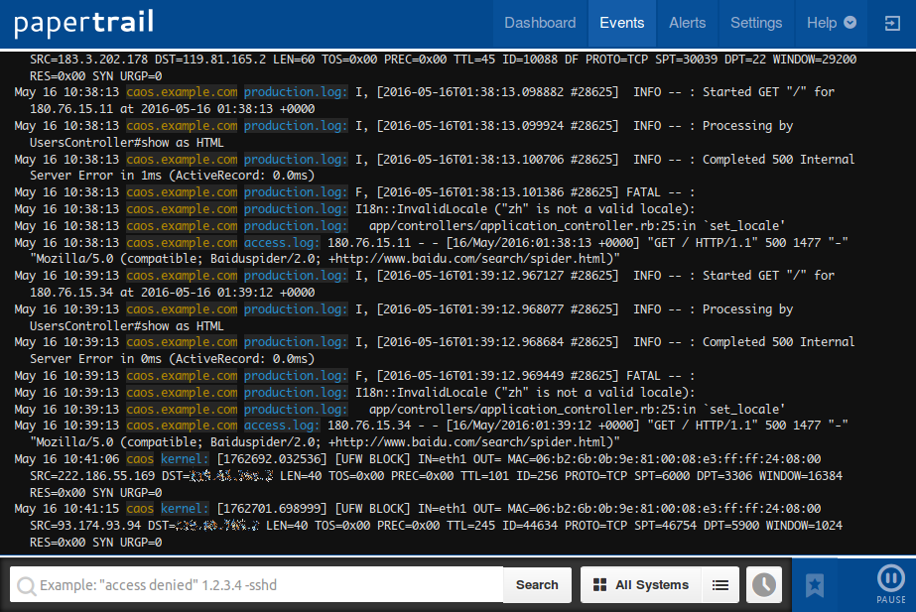Open the seek-to-time clock icon
The width and height of the screenshot is (916, 612).
coord(764,585)
